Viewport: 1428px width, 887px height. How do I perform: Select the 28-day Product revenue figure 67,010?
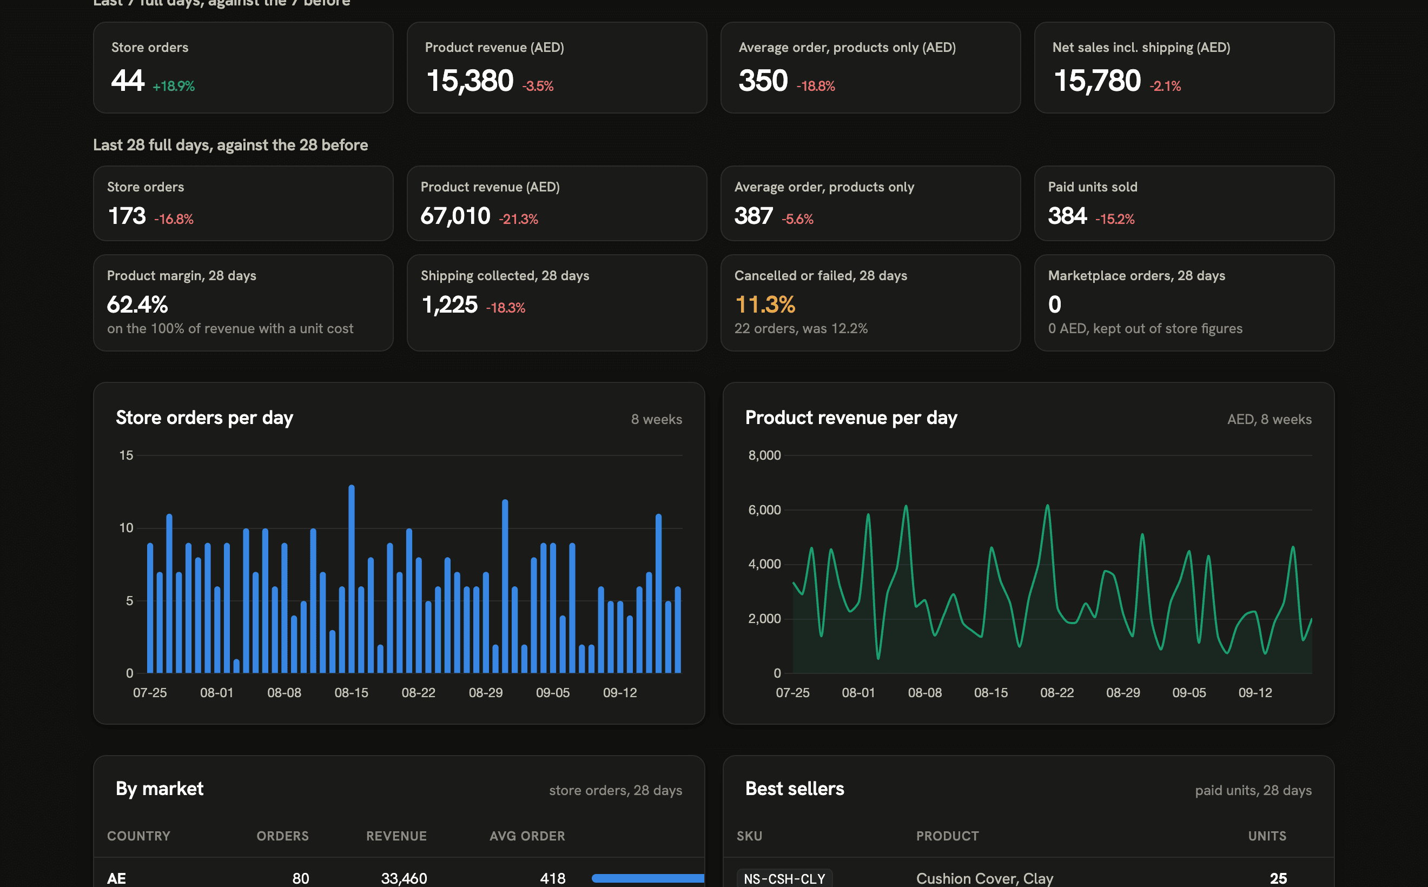pos(455,216)
